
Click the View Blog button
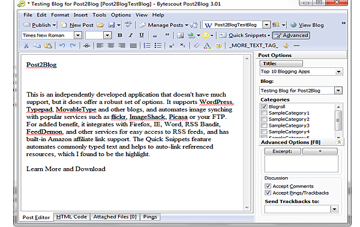click(307, 25)
